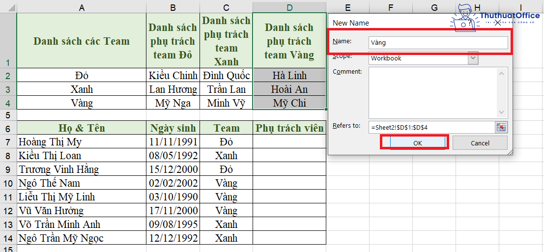Select column G header
The height and width of the screenshot is (252, 544).
click(x=434, y=7)
